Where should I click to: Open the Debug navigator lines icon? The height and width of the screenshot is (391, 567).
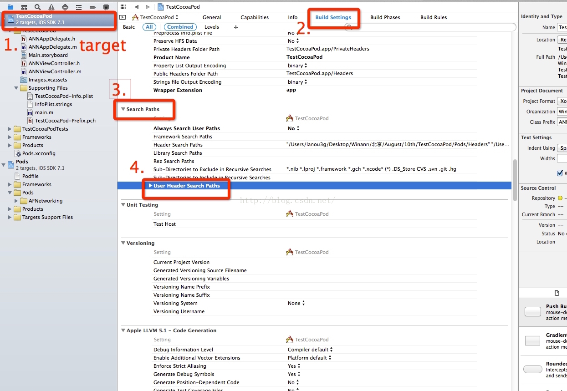point(79,7)
